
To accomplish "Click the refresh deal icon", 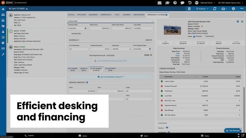I will coord(214,9).
